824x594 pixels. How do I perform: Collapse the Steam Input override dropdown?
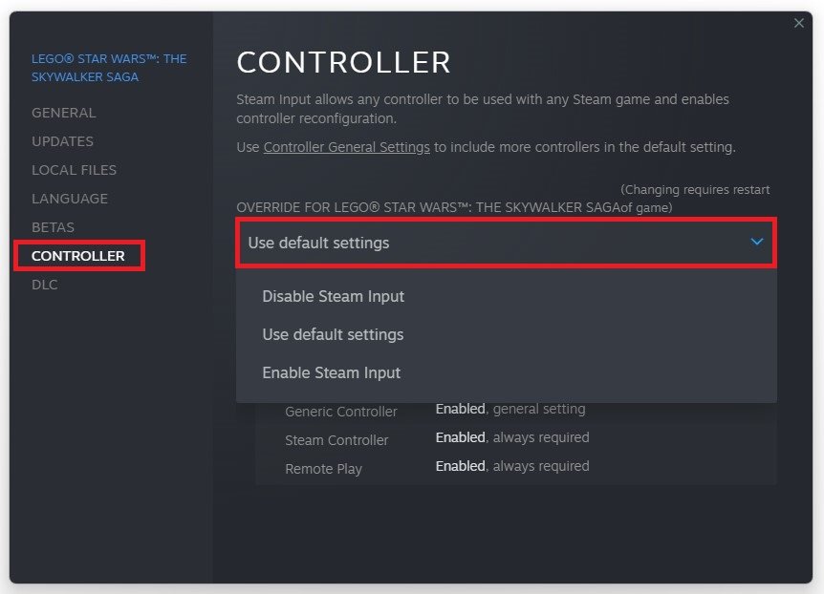click(x=506, y=243)
